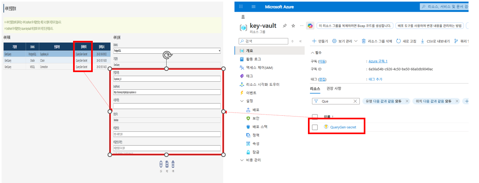Click the 비밀번호 확인 input field
The height and width of the screenshot is (183, 479).
[x=167, y=148]
